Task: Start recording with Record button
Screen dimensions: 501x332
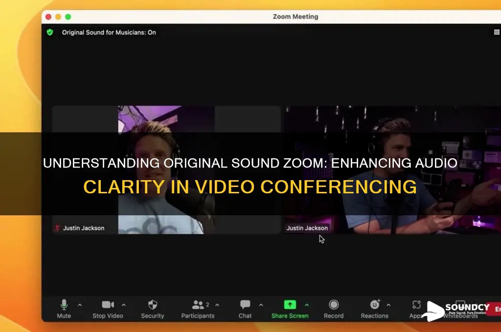Action: click(x=334, y=309)
